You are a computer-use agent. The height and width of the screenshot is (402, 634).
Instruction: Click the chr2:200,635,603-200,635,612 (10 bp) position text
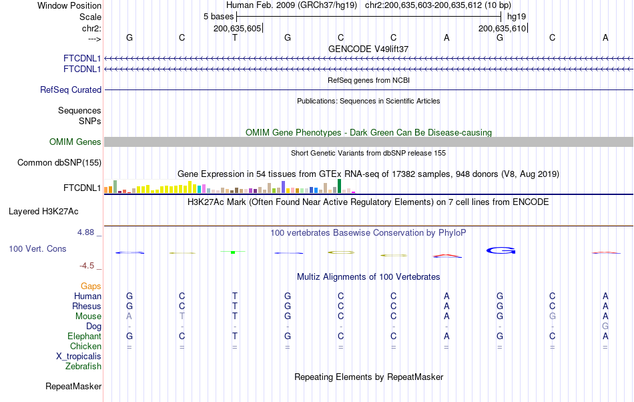point(438,5)
